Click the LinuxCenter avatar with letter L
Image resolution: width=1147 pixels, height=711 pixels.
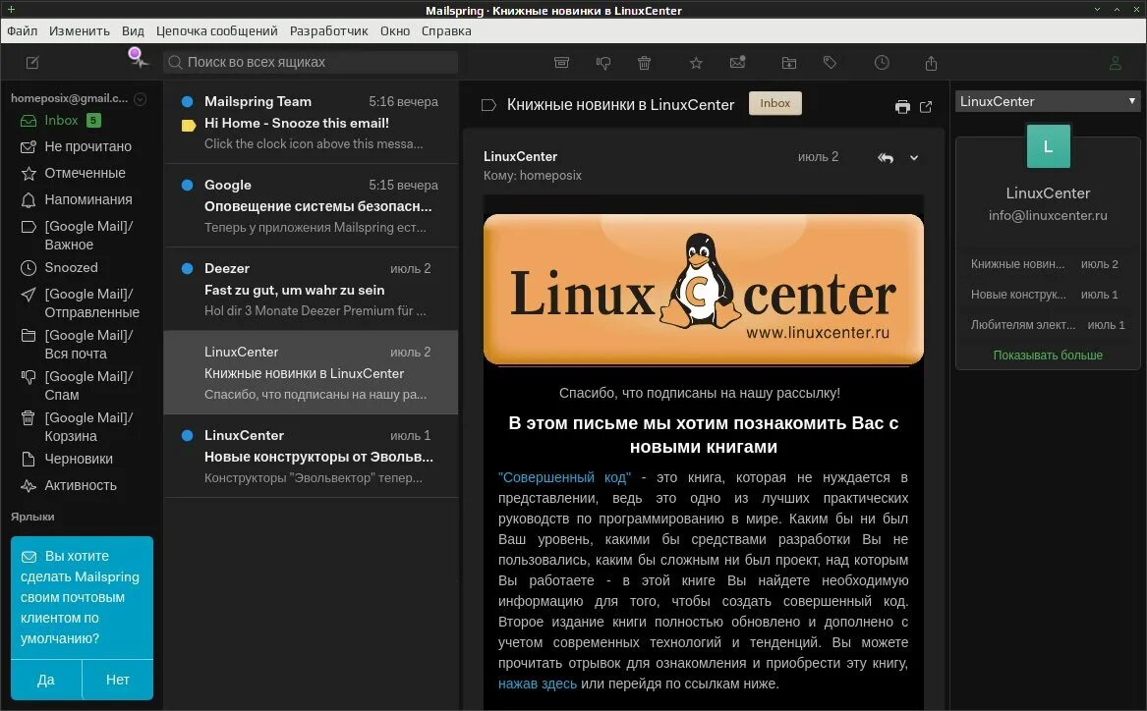point(1049,146)
